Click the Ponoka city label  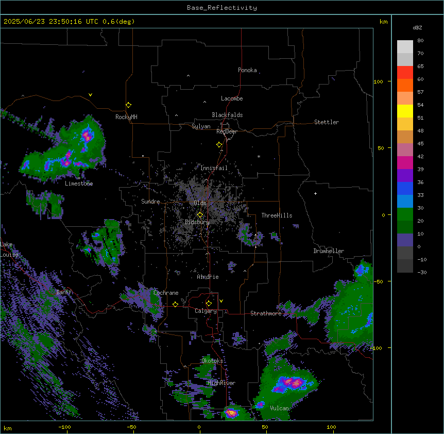point(247,70)
